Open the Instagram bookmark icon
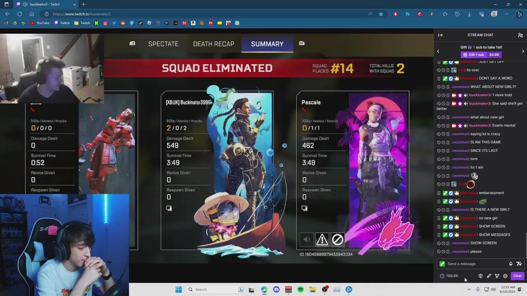527x296 pixels. (x=105, y=23)
